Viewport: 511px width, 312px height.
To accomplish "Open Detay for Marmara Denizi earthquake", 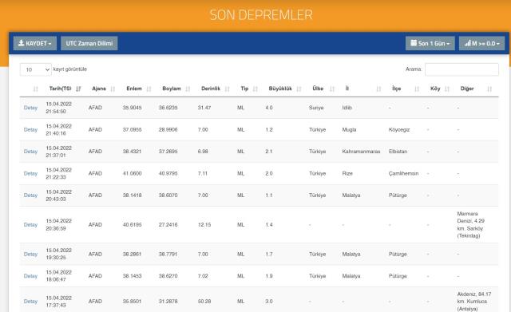I will (30, 225).
